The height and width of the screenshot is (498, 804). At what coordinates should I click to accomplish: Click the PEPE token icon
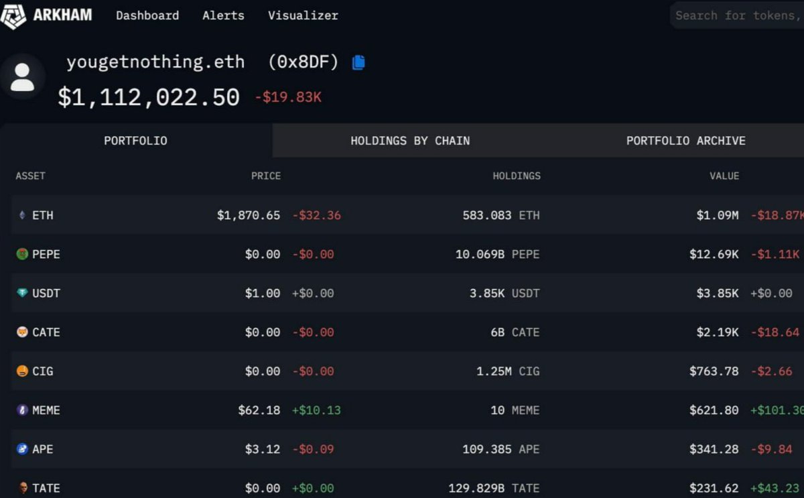22,254
